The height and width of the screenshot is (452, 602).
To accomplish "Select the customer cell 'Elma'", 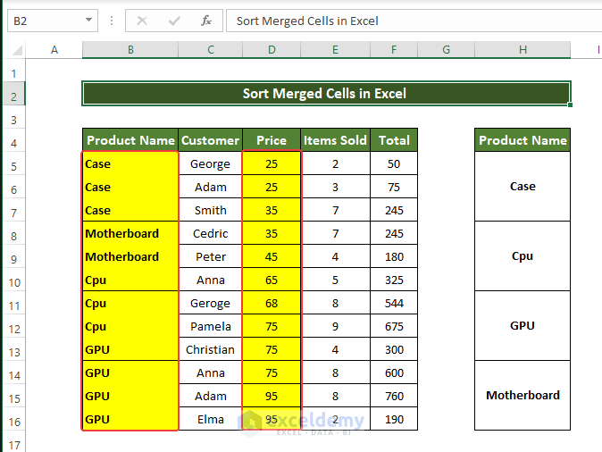I will point(211,419).
